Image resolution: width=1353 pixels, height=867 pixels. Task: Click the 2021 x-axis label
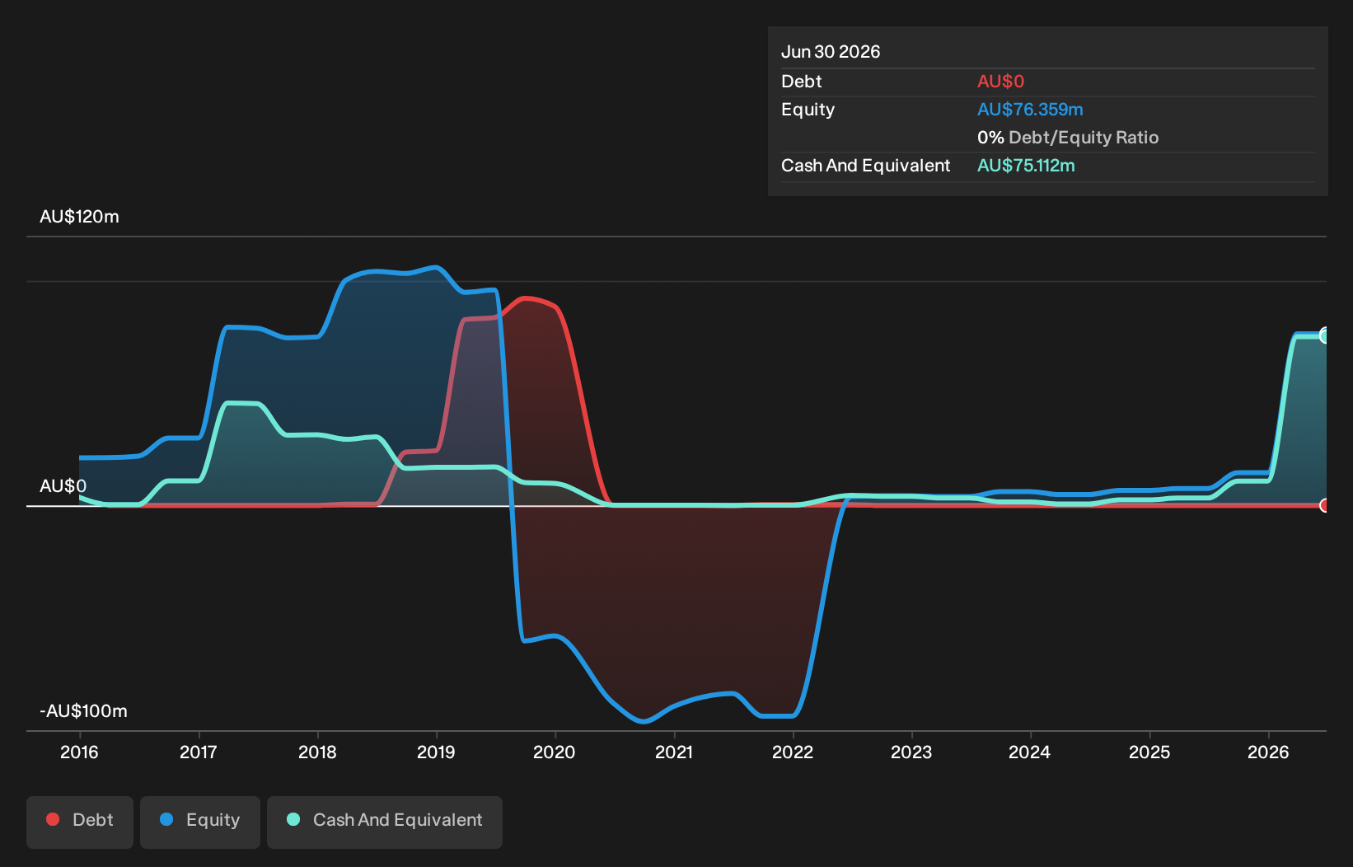(x=674, y=752)
